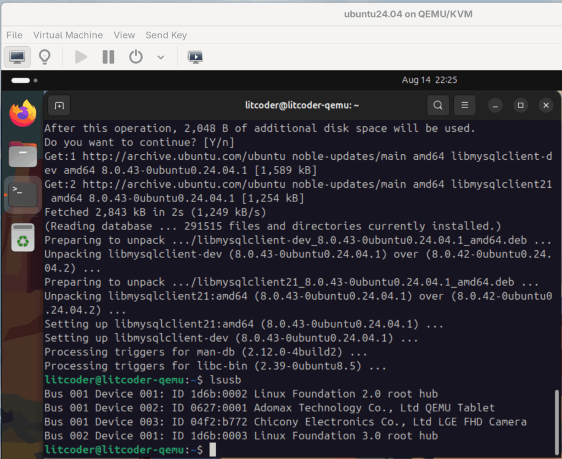Image resolution: width=562 pixels, height=459 pixels.
Task: Close the terminal window
Action: (x=546, y=105)
